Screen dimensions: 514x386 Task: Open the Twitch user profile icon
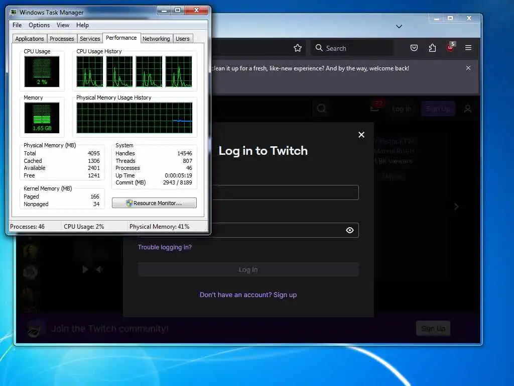point(468,109)
